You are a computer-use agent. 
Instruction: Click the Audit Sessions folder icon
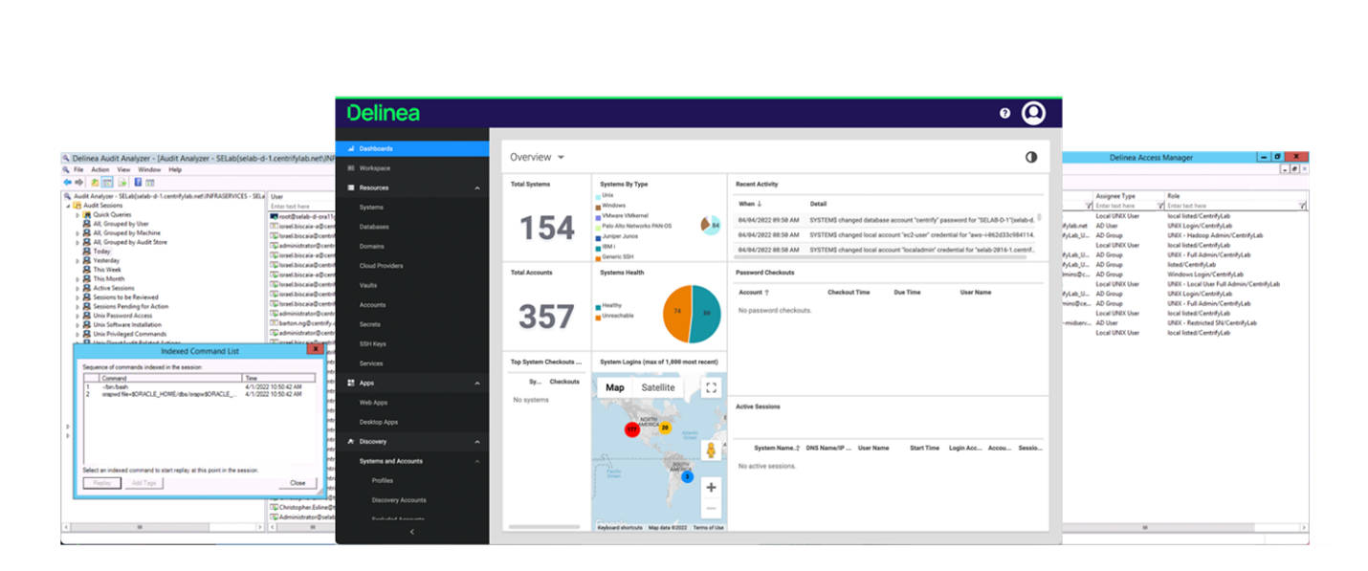coord(77,206)
